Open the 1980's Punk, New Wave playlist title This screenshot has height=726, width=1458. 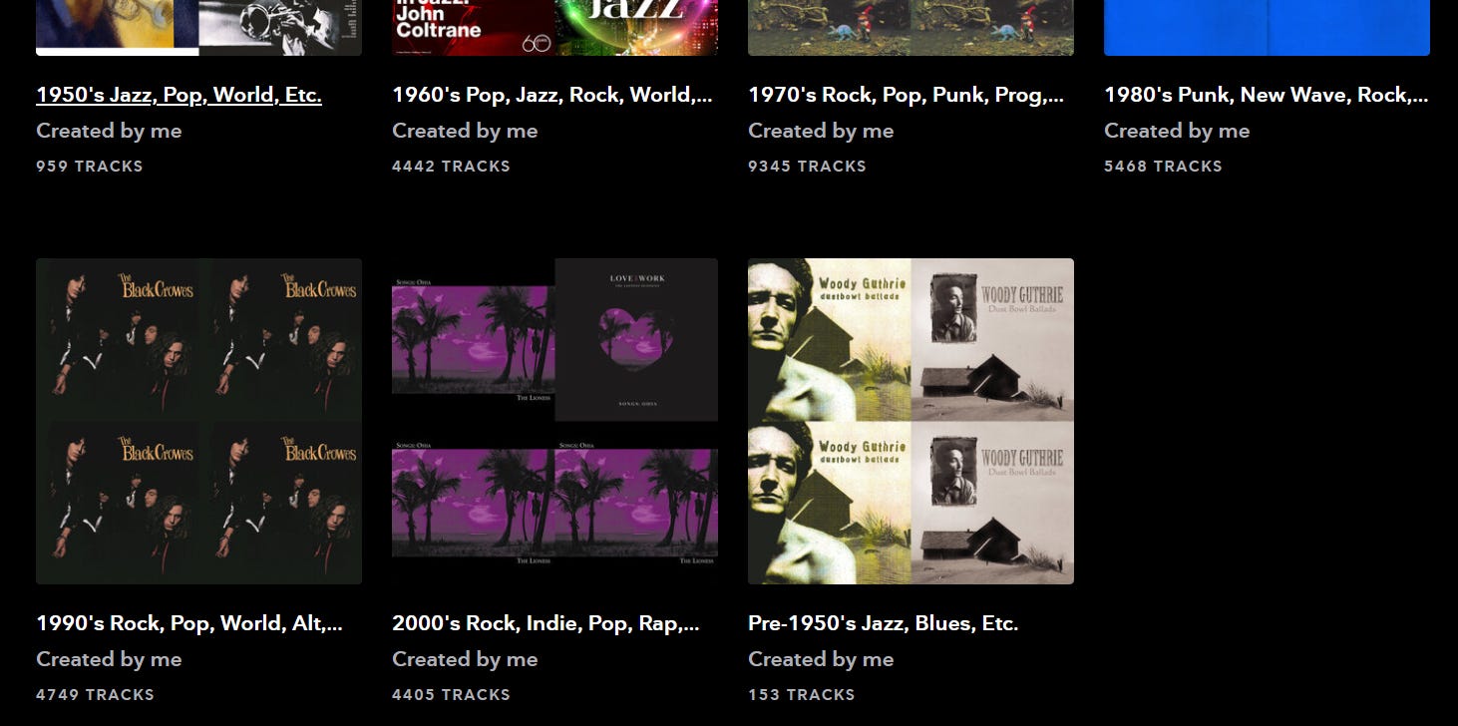click(x=1267, y=95)
